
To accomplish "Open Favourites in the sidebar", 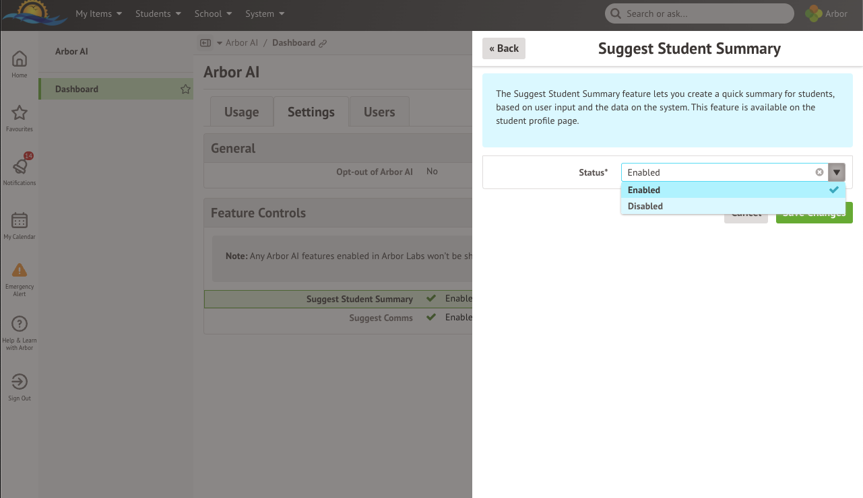I will click(19, 118).
